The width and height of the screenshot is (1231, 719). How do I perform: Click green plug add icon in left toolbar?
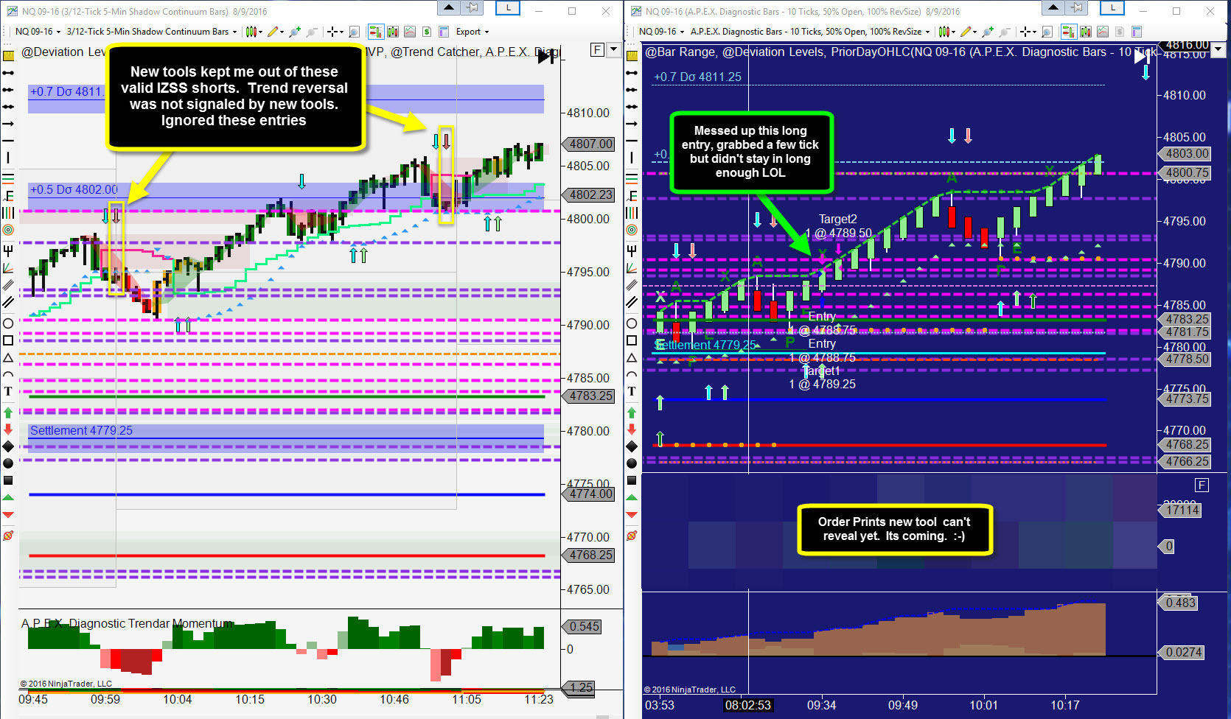pos(295,32)
